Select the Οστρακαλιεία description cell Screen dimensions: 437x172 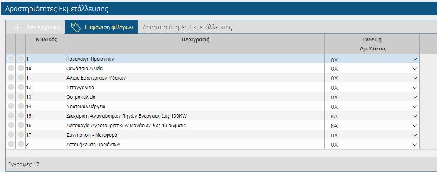[x=195, y=97]
